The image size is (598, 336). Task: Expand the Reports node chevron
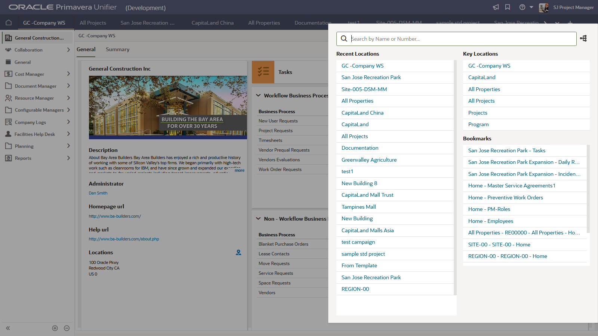68,158
